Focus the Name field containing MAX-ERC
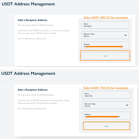This screenshot has height=139, width=139. tap(105, 25)
